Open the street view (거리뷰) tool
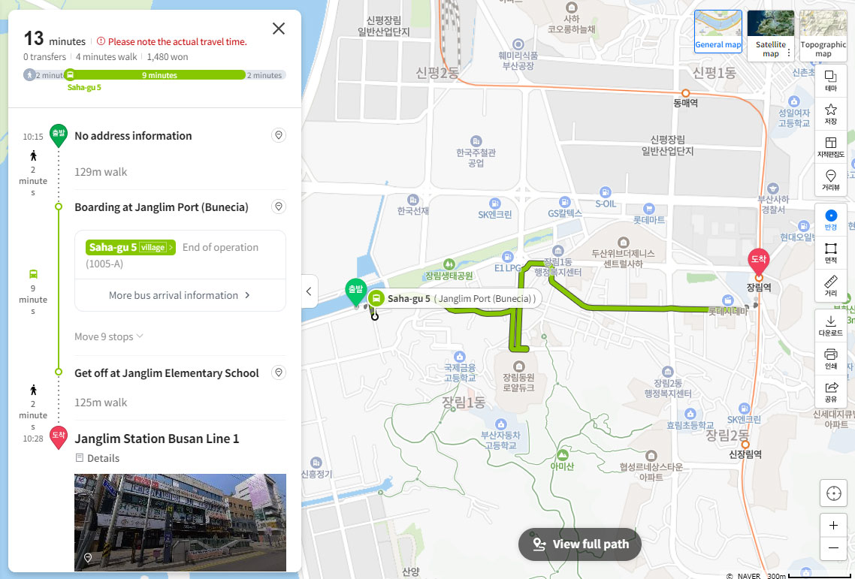This screenshot has height=579, width=855. tap(830, 180)
